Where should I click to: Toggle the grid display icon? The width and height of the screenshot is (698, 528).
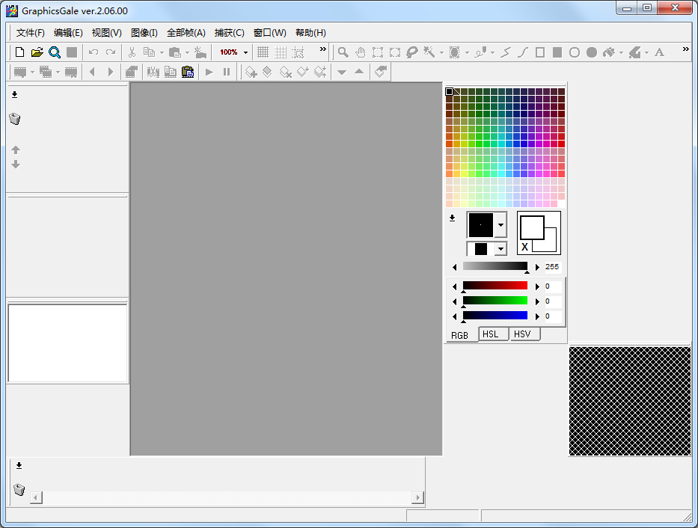263,52
